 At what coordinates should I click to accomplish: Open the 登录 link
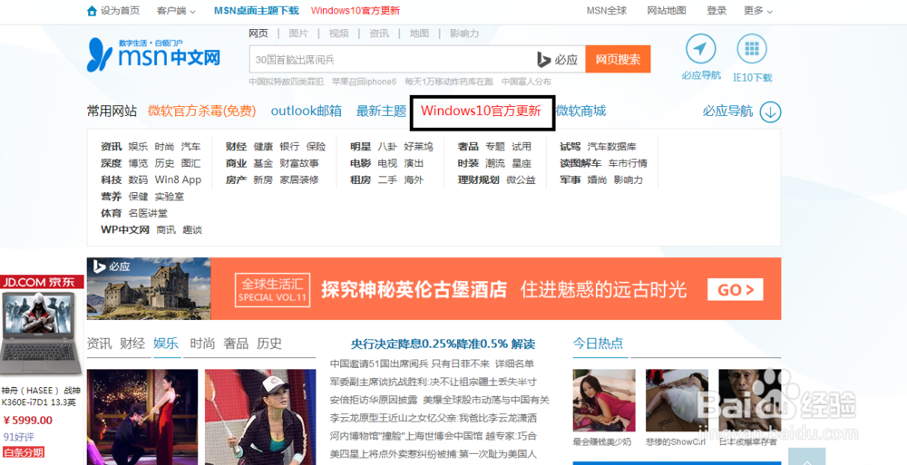(x=717, y=10)
